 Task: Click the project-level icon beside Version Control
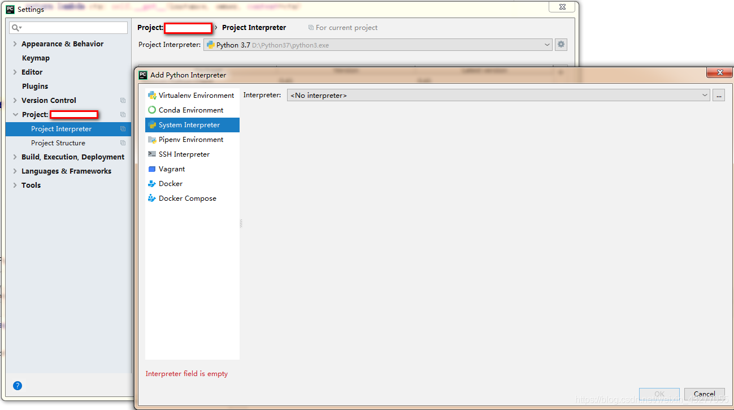[x=123, y=101]
